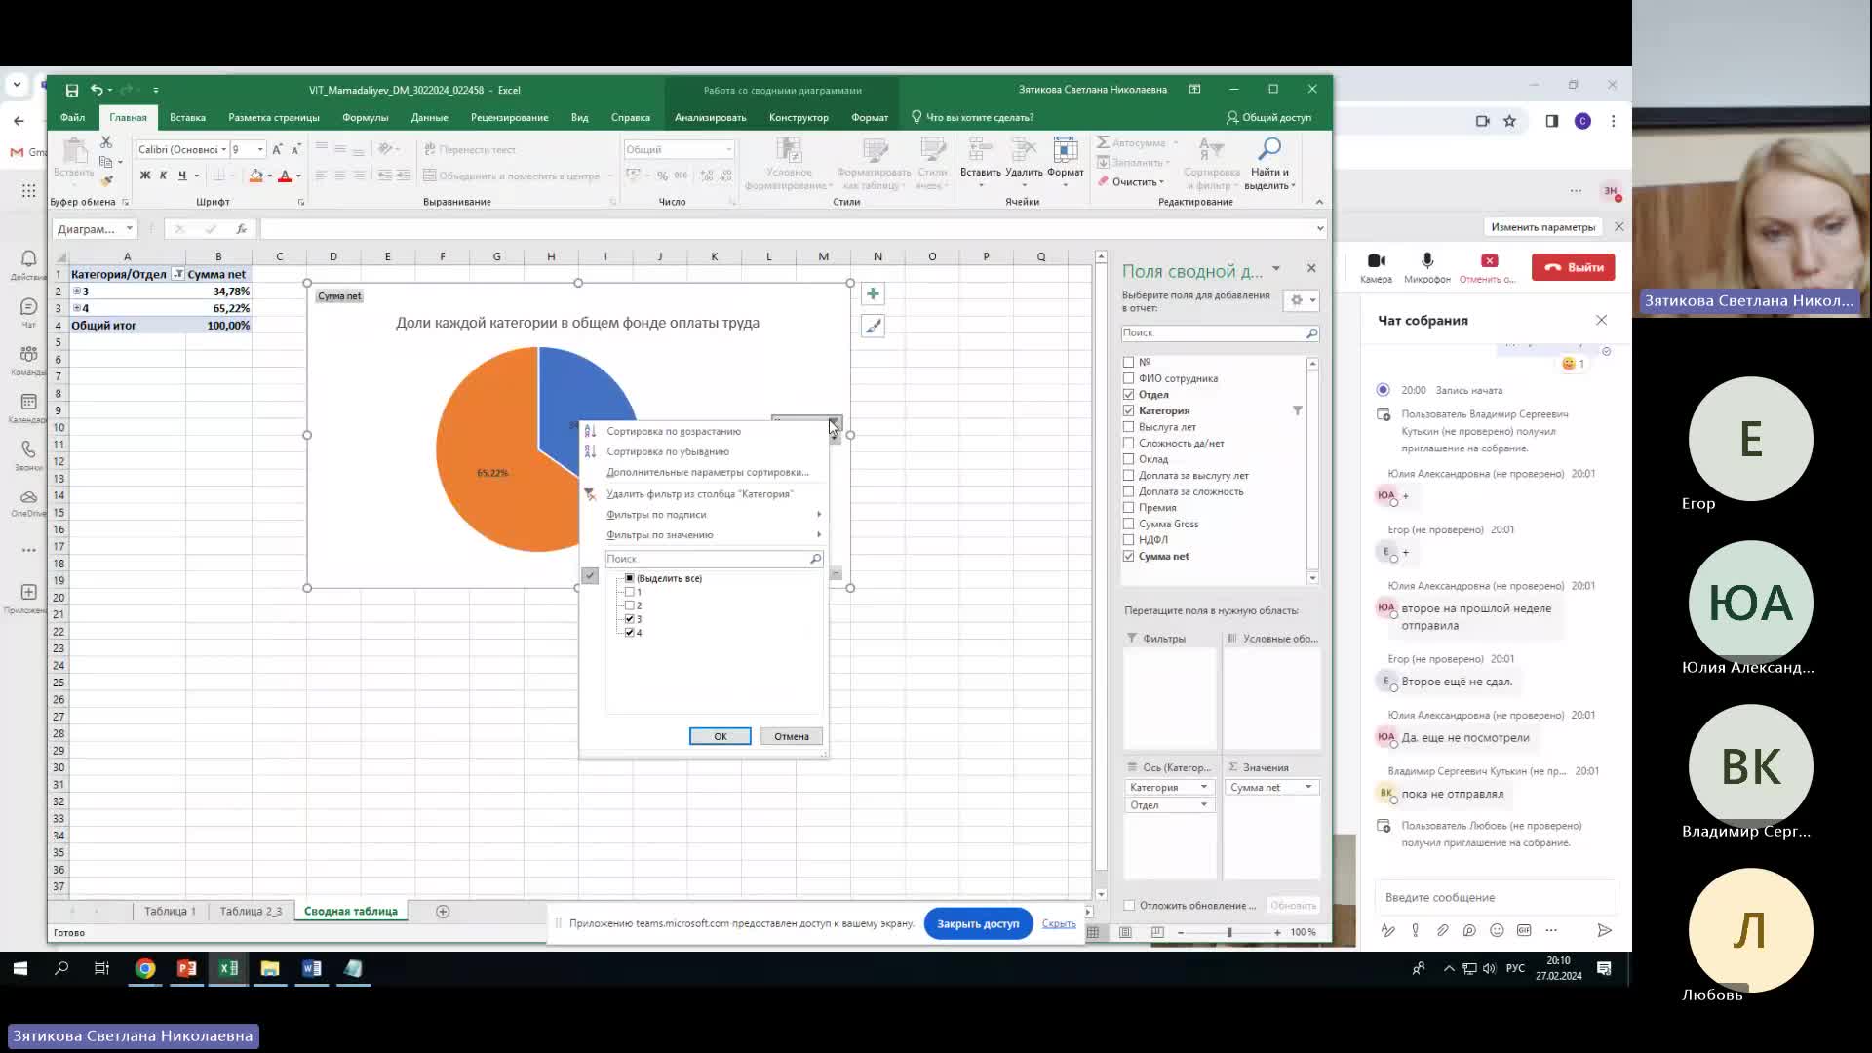Toggle microphone in Teams meeting
This screenshot has height=1053, width=1872.
click(x=1427, y=261)
